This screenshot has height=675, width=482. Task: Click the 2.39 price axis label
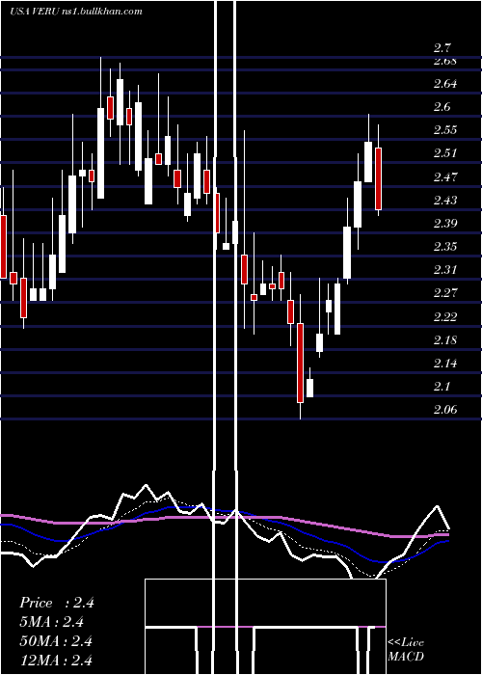coord(445,223)
